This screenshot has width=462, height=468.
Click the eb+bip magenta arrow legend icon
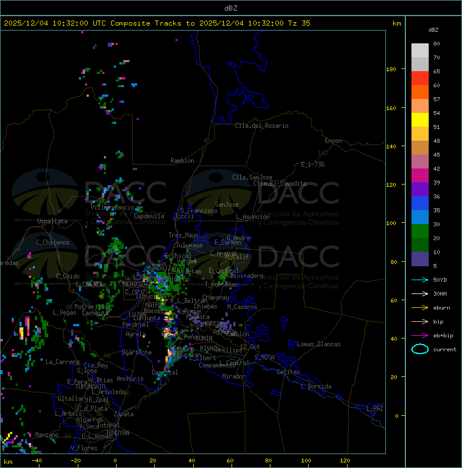click(420, 336)
